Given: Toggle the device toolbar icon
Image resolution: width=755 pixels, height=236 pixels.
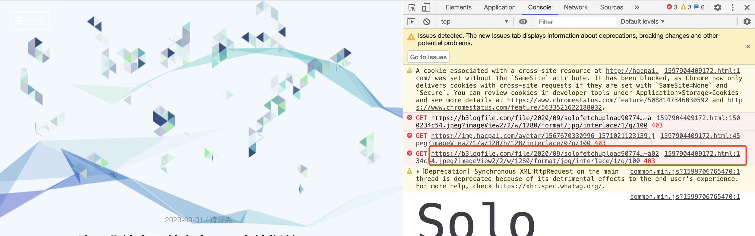Looking at the screenshot, I should pos(426,7).
